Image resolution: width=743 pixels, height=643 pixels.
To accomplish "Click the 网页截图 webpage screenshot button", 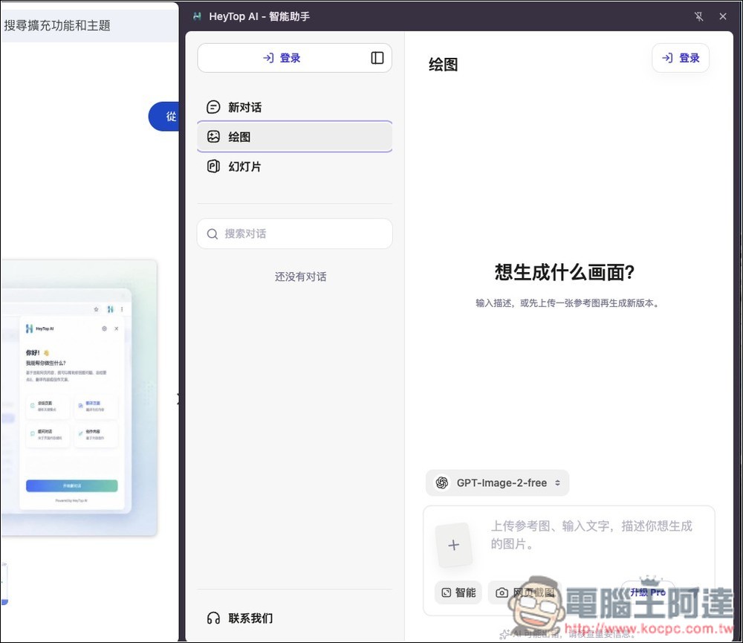I will click(525, 592).
